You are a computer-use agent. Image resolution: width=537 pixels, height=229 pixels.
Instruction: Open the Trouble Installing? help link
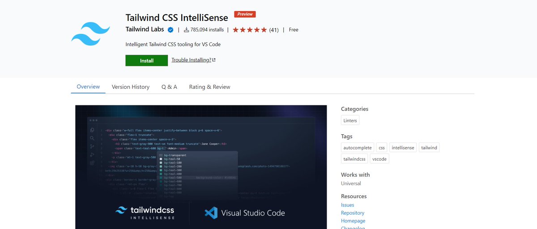coord(191,60)
